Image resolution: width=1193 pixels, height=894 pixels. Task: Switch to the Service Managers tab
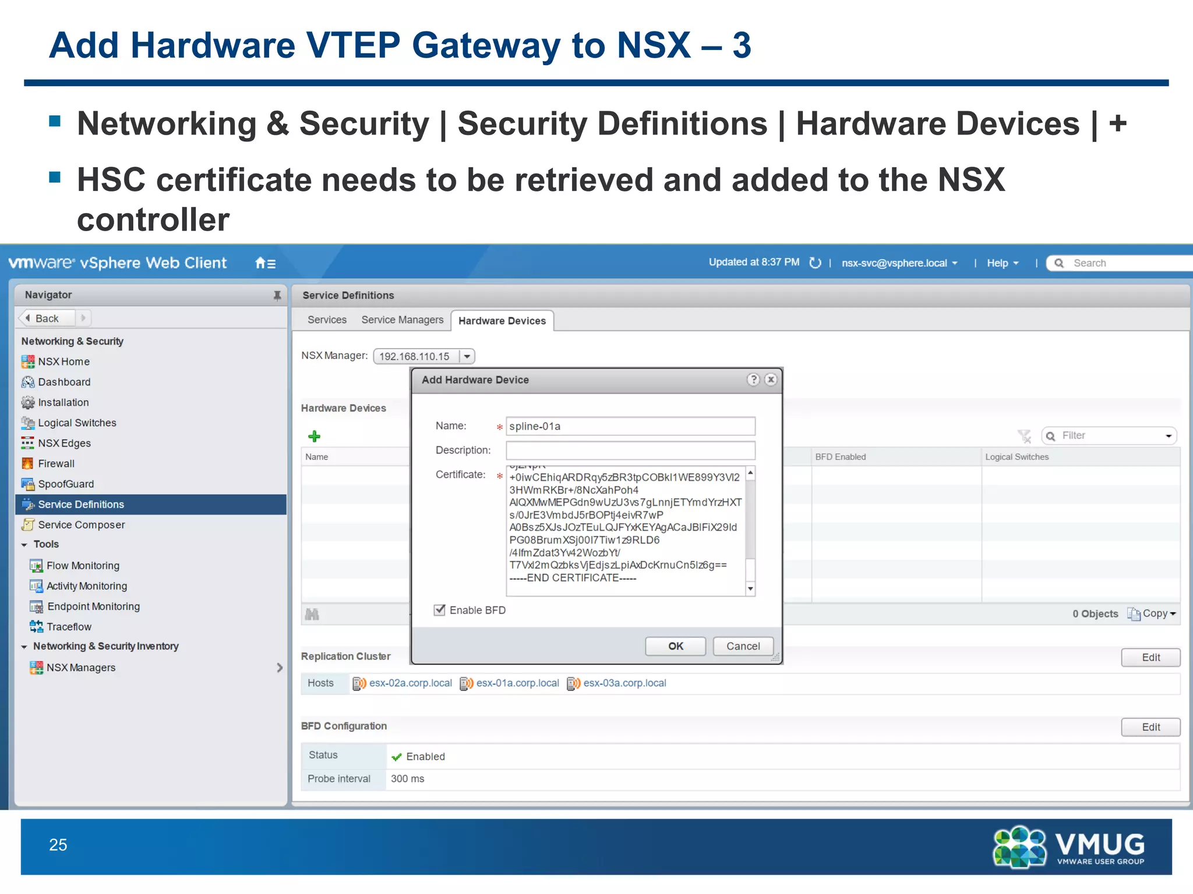click(x=402, y=320)
